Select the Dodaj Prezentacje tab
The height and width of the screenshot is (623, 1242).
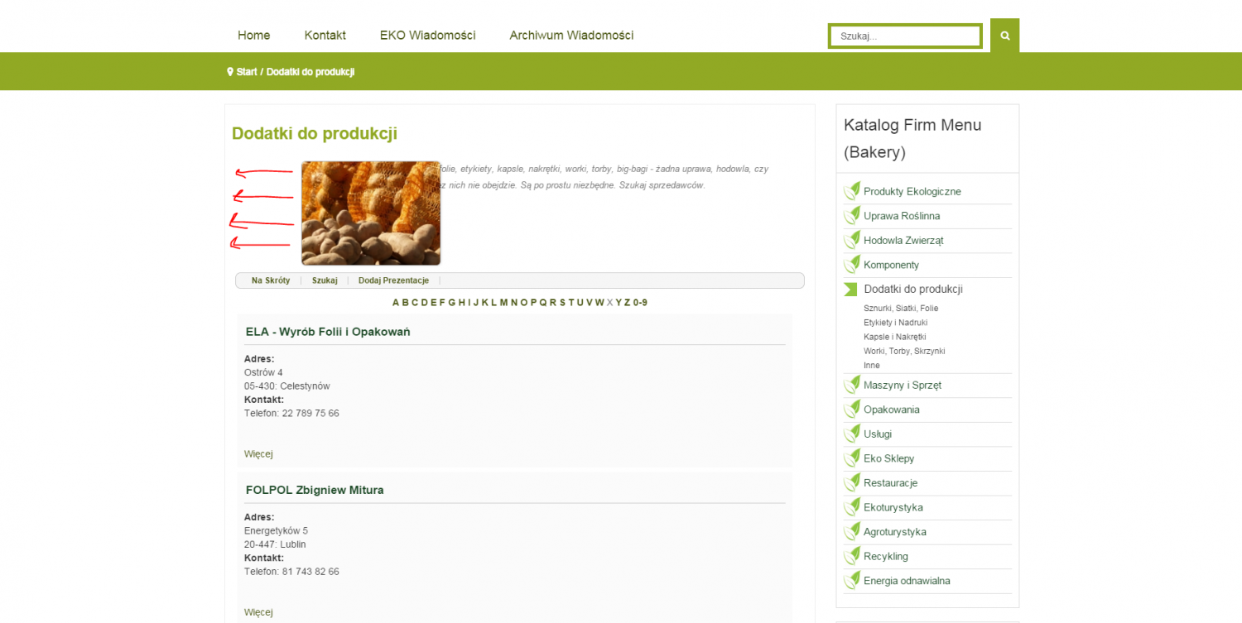click(x=393, y=280)
